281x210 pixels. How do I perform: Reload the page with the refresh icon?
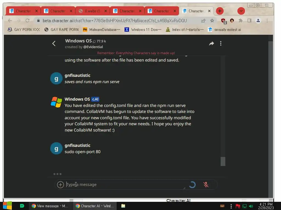[27, 21]
